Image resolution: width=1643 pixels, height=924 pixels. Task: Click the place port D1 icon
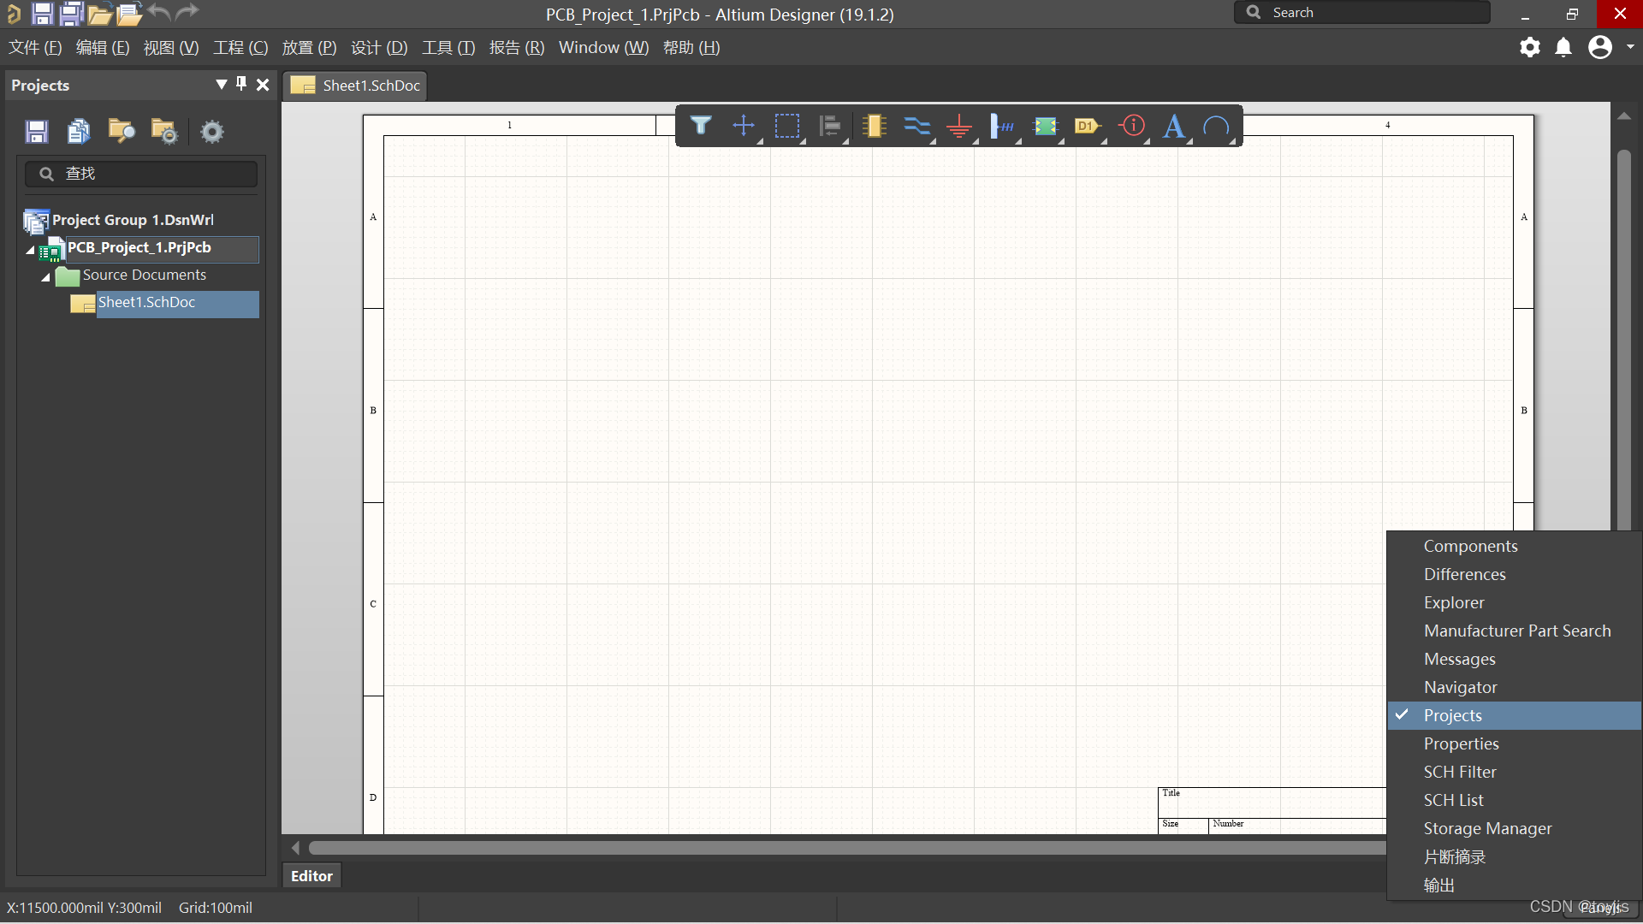[x=1088, y=127]
